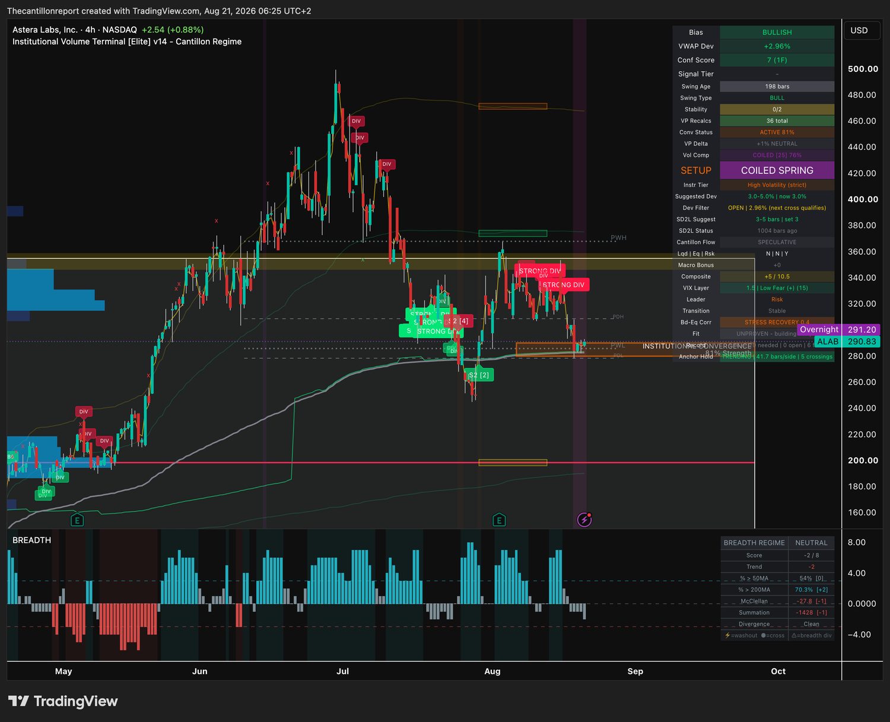Click the Oct label on time axis
The height and width of the screenshot is (722, 890).
(778, 671)
